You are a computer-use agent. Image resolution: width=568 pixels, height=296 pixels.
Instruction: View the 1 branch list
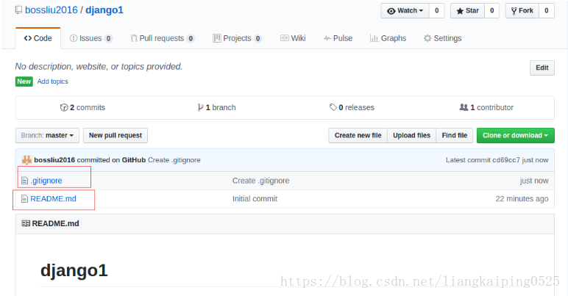(x=216, y=107)
